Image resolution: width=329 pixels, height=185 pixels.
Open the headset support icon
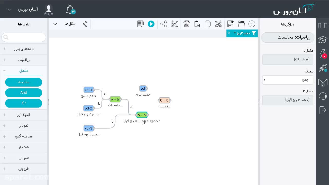(323, 96)
